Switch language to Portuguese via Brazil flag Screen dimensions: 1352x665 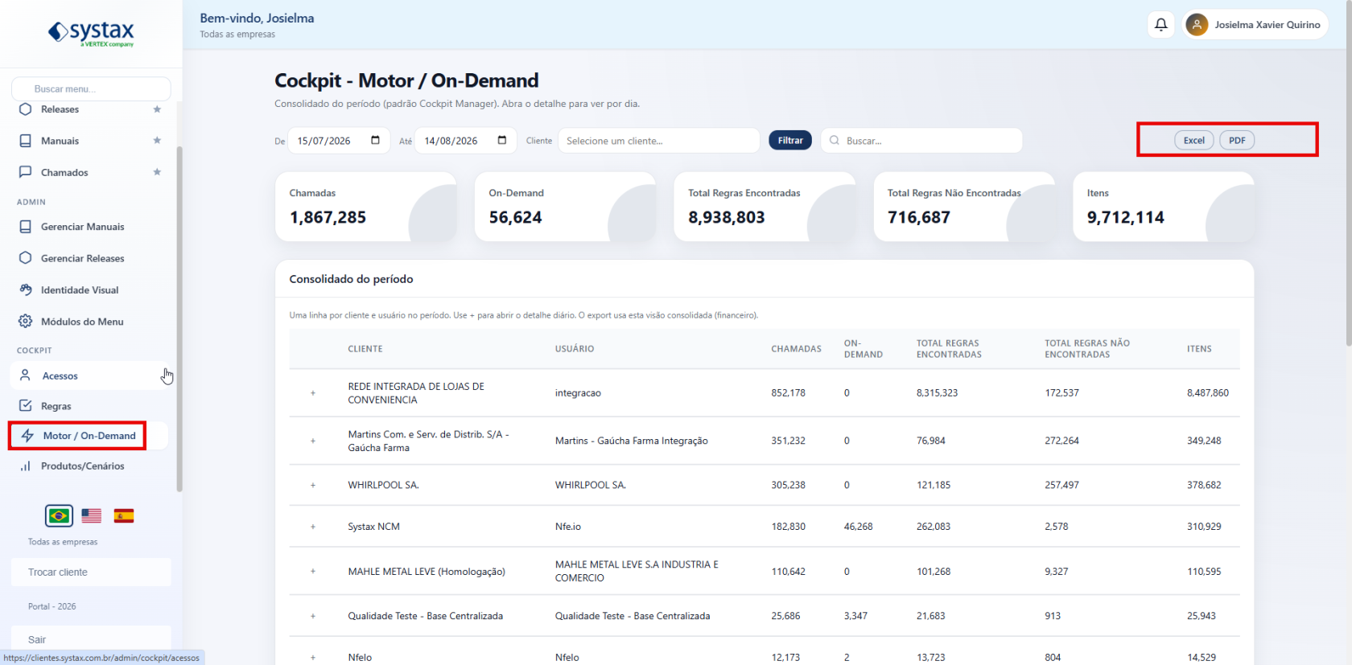[59, 515]
